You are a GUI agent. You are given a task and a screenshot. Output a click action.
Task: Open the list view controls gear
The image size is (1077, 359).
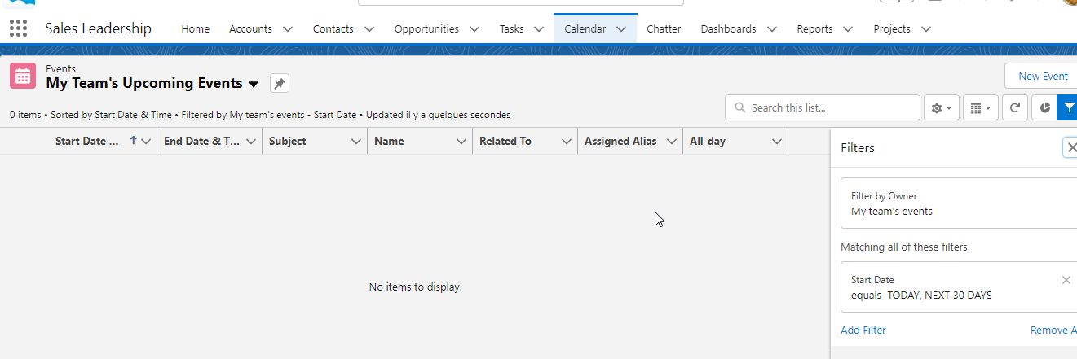[941, 107]
